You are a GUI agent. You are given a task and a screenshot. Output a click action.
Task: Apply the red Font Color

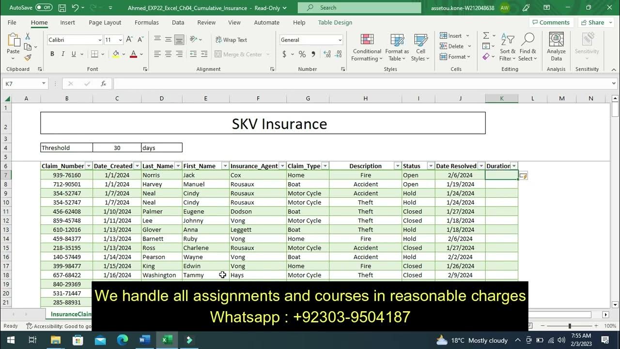click(134, 54)
